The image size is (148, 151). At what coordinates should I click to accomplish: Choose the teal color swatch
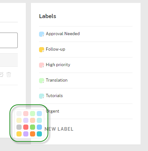pos(39,134)
